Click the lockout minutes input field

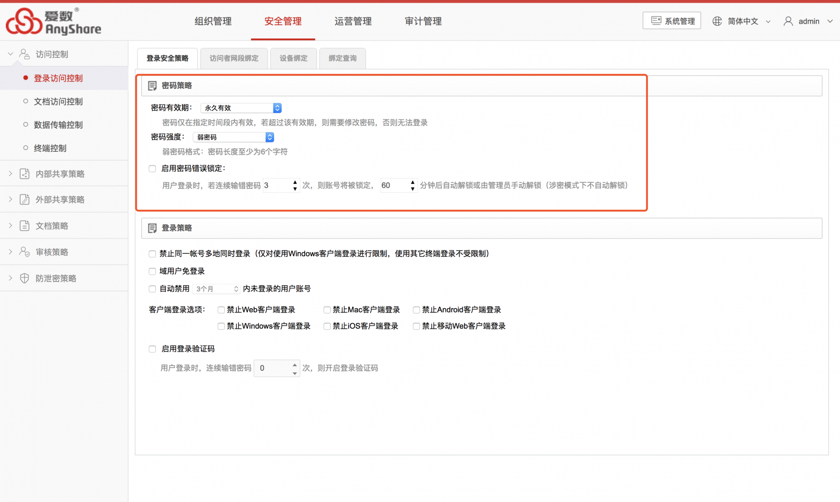(x=394, y=185)
